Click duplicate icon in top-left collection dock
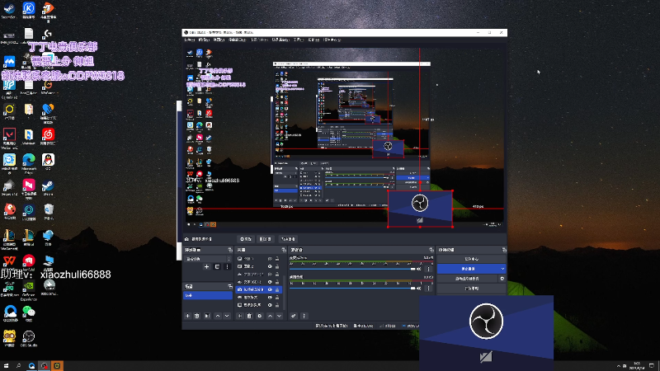This screenshot has width=660, height=371. click(x=217, y=266)
